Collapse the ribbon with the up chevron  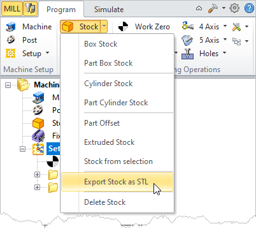199,8
